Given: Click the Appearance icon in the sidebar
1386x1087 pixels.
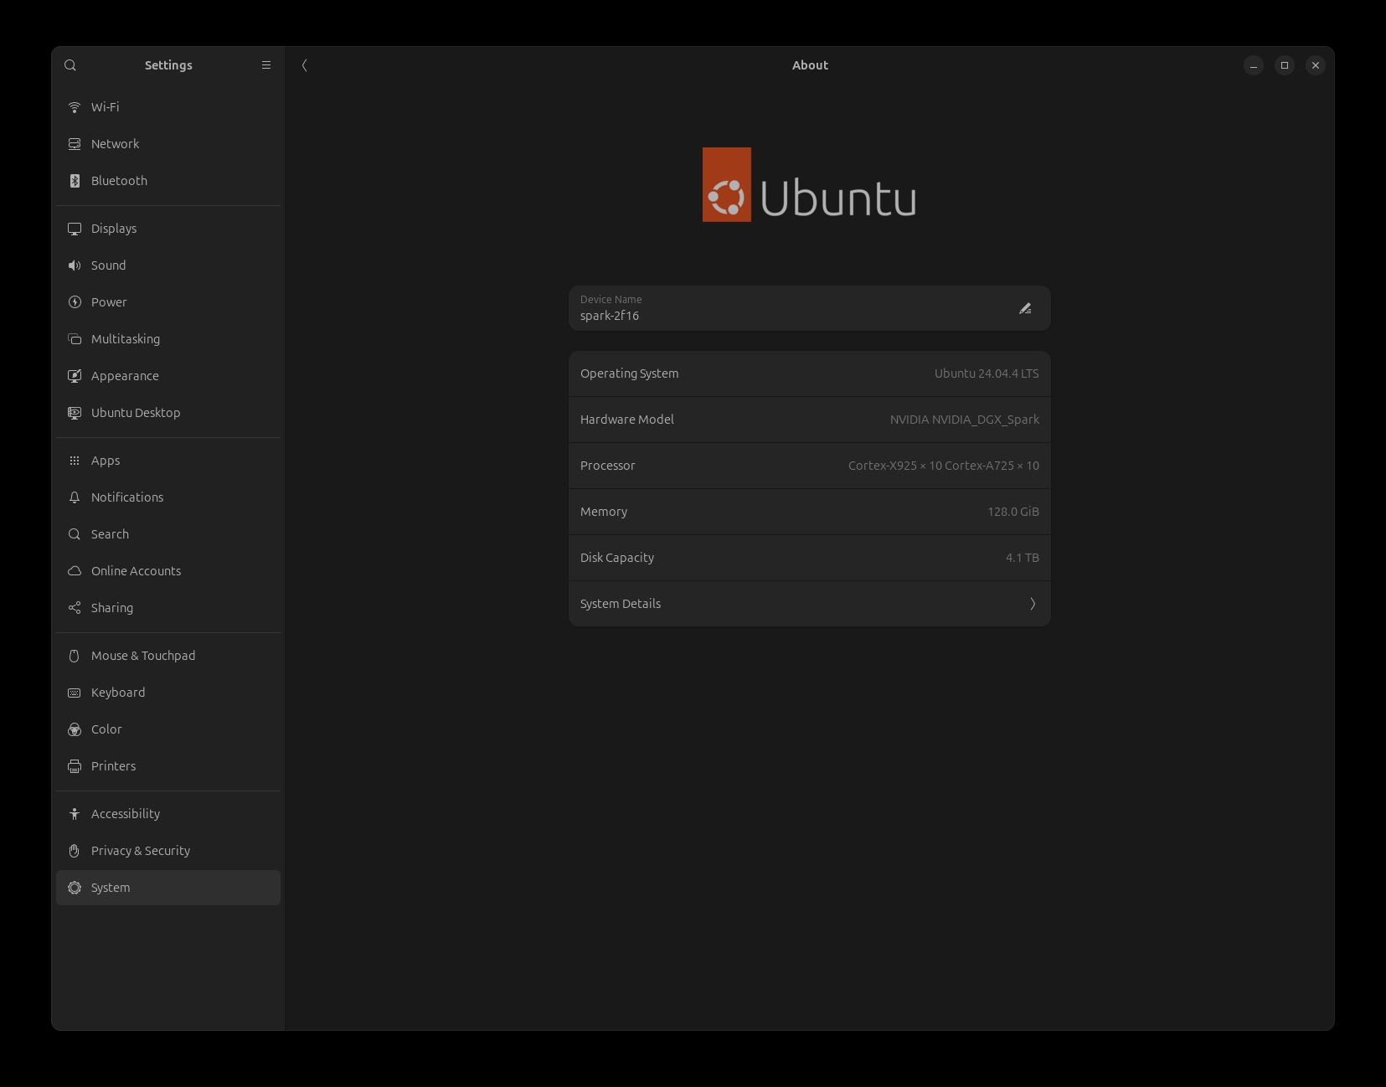Looking at the screenshot, I should click(75, 376).
